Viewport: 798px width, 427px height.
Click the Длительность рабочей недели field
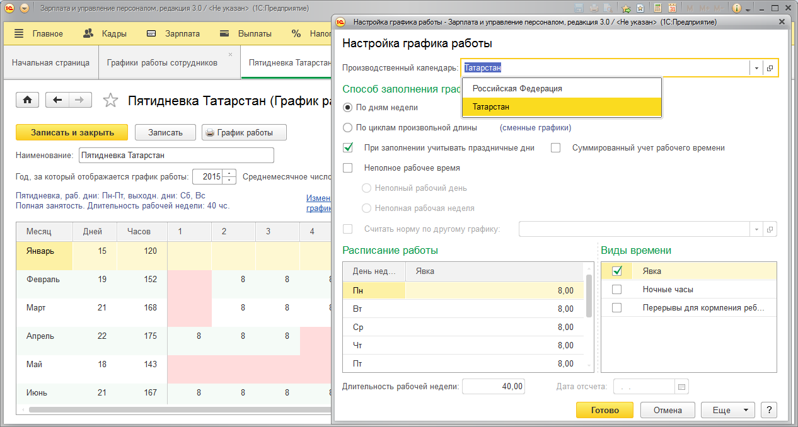(494, 386)
